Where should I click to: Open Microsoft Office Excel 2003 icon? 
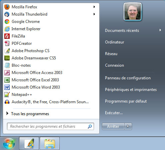coord(7,80)
